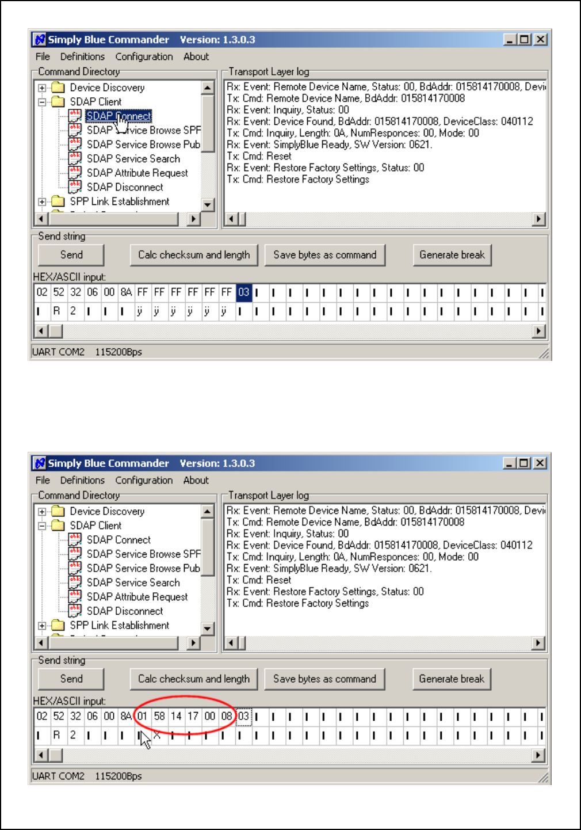Image resolution: width=581 pixels, height=830 pixels.
Task: Open Definitions menu in upper window
Action: click(82, 56)
